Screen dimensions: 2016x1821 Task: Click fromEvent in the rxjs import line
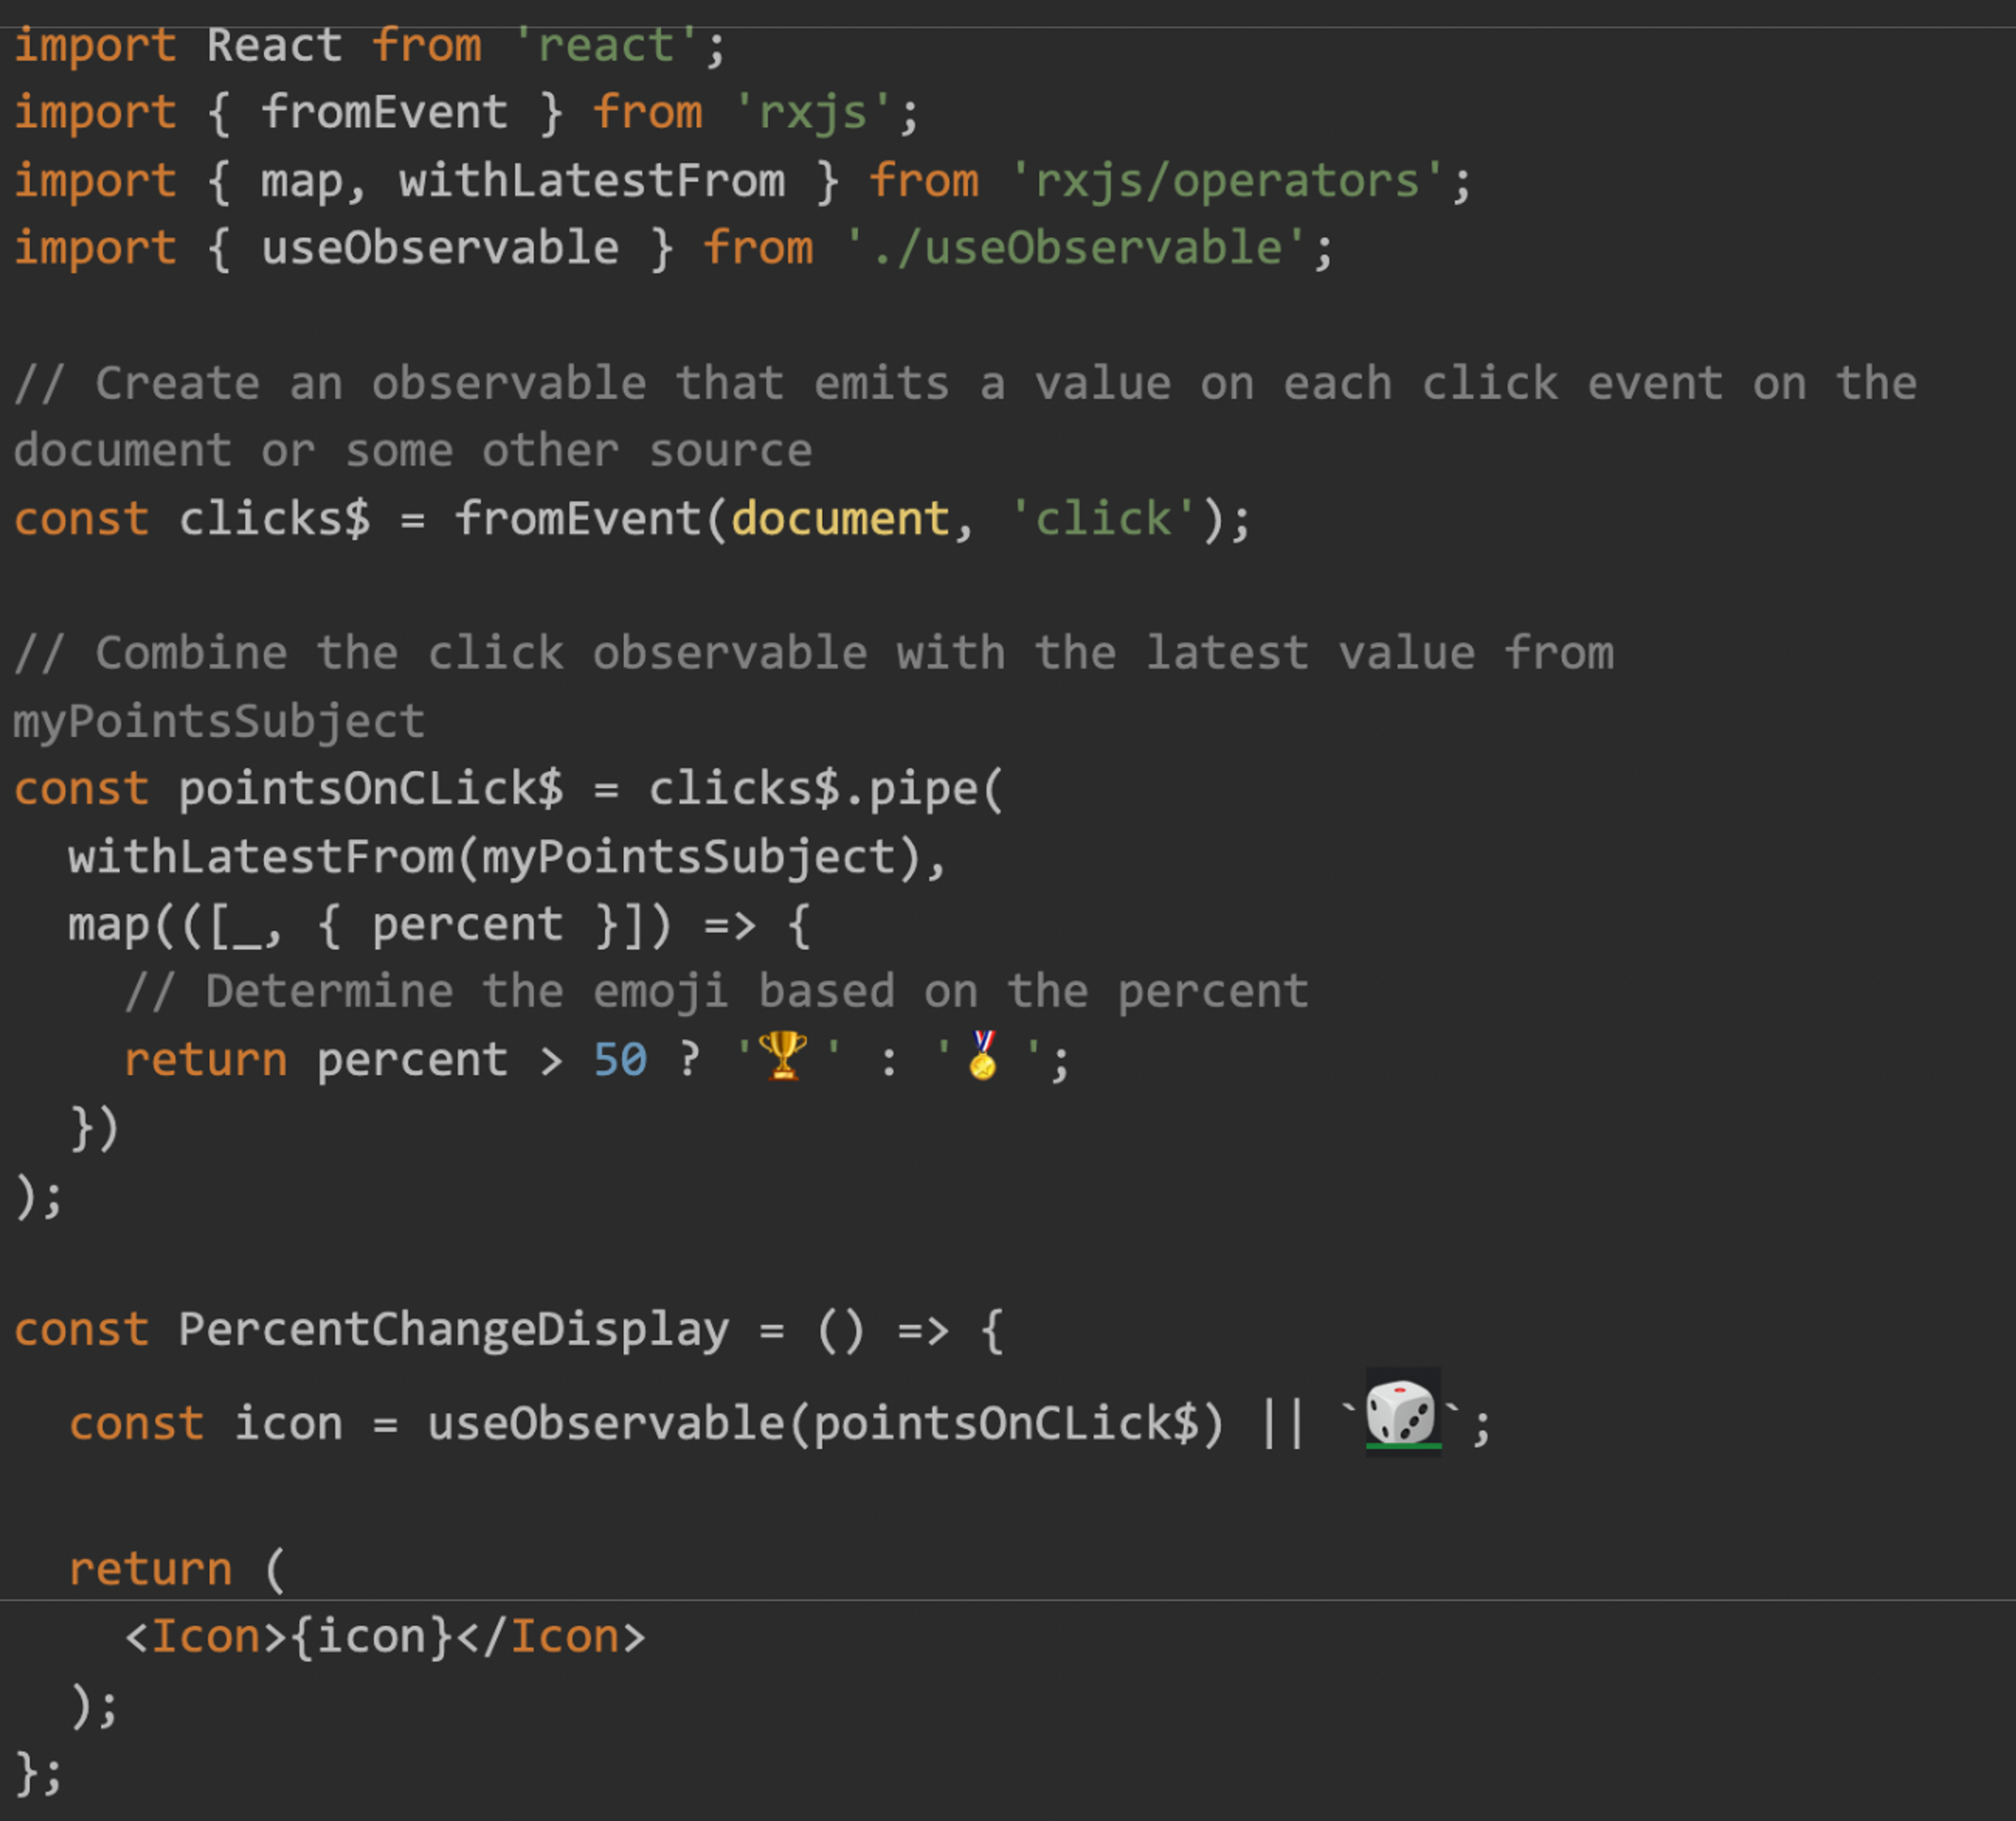[x=384, y=113]
